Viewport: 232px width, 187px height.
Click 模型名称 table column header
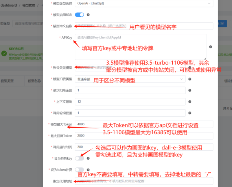click(34, 81)
